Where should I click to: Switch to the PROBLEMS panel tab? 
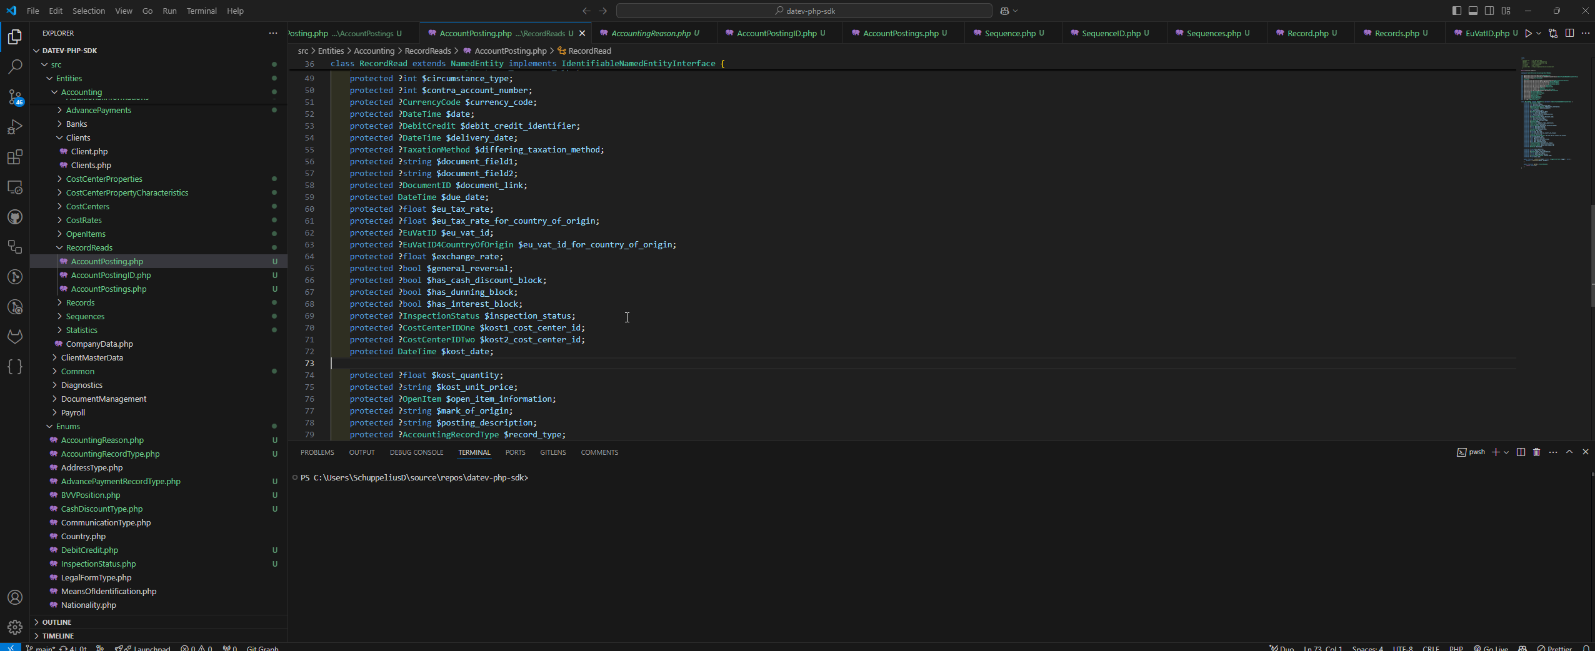317,452
